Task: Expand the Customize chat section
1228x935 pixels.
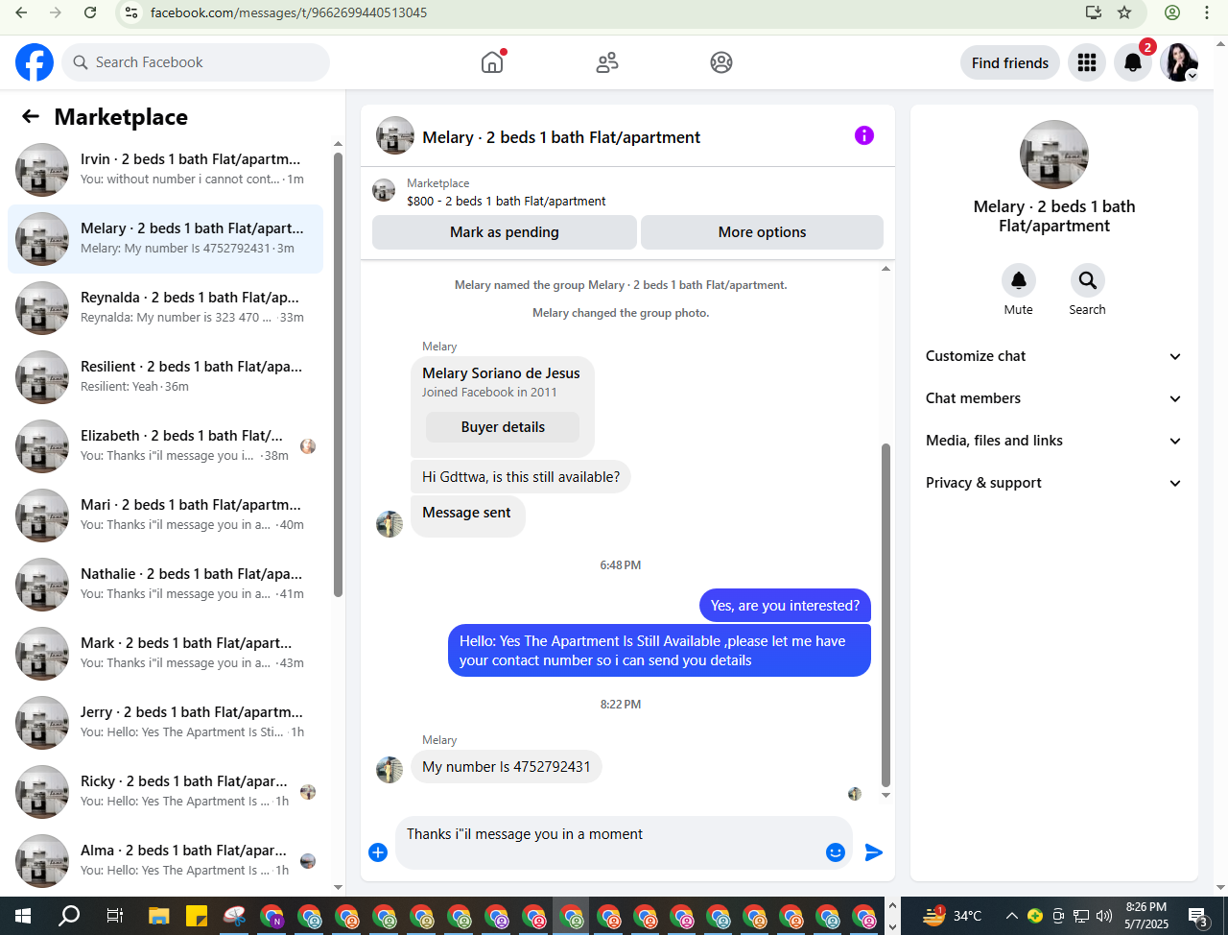Action: pos(1053,356)
